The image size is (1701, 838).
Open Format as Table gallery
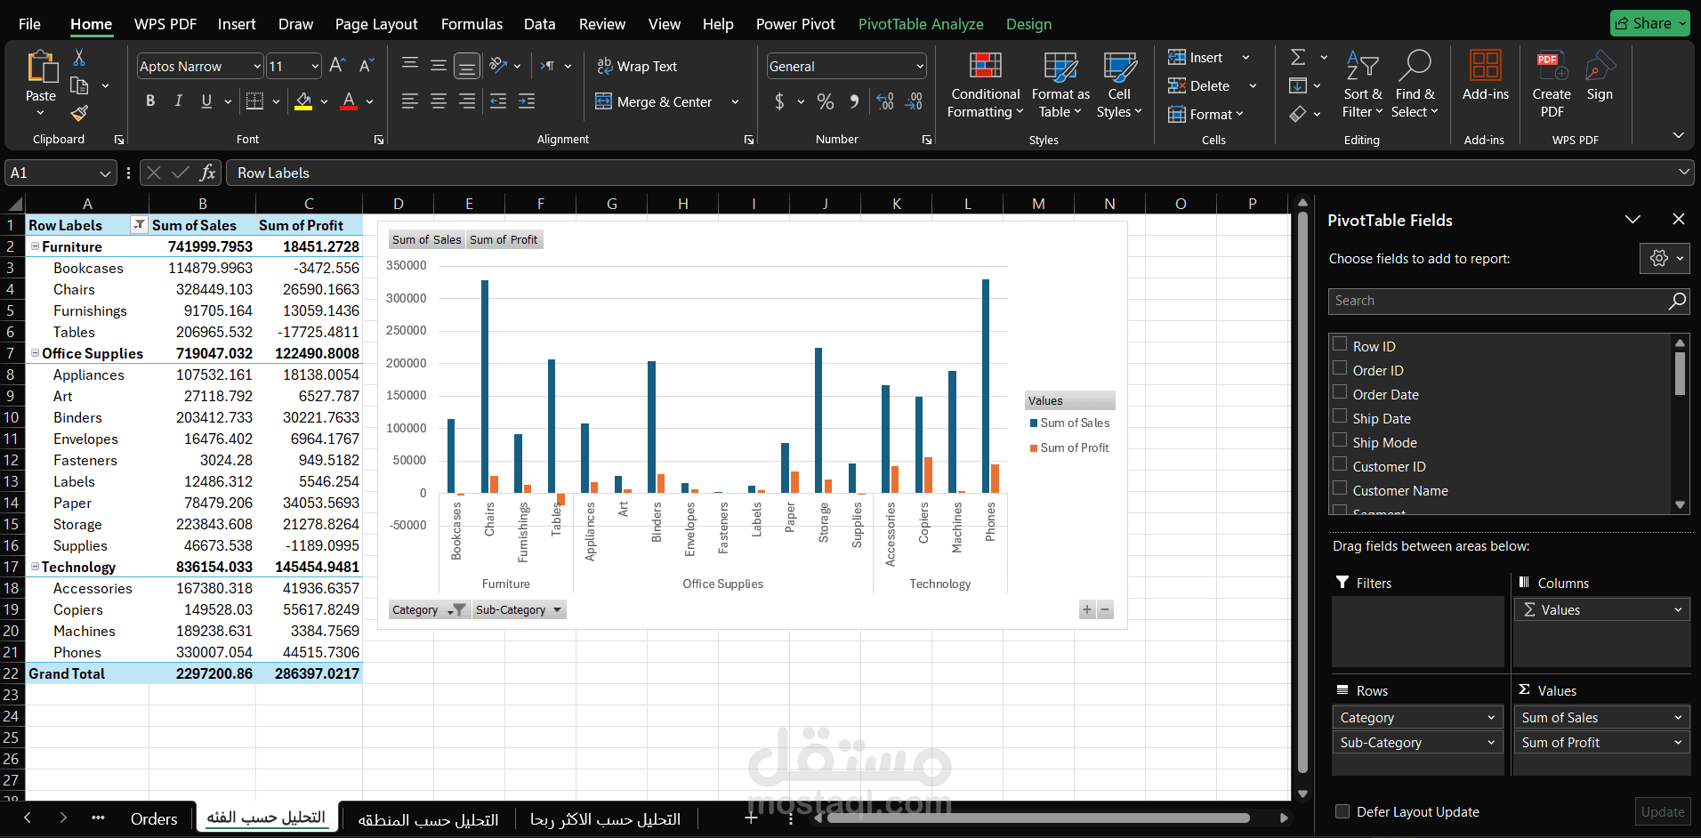pyautogui.click(x=1060, y=85)
